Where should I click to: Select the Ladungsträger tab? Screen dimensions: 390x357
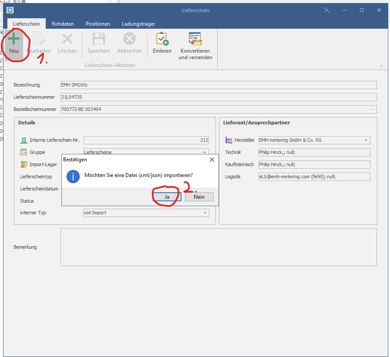138,24
